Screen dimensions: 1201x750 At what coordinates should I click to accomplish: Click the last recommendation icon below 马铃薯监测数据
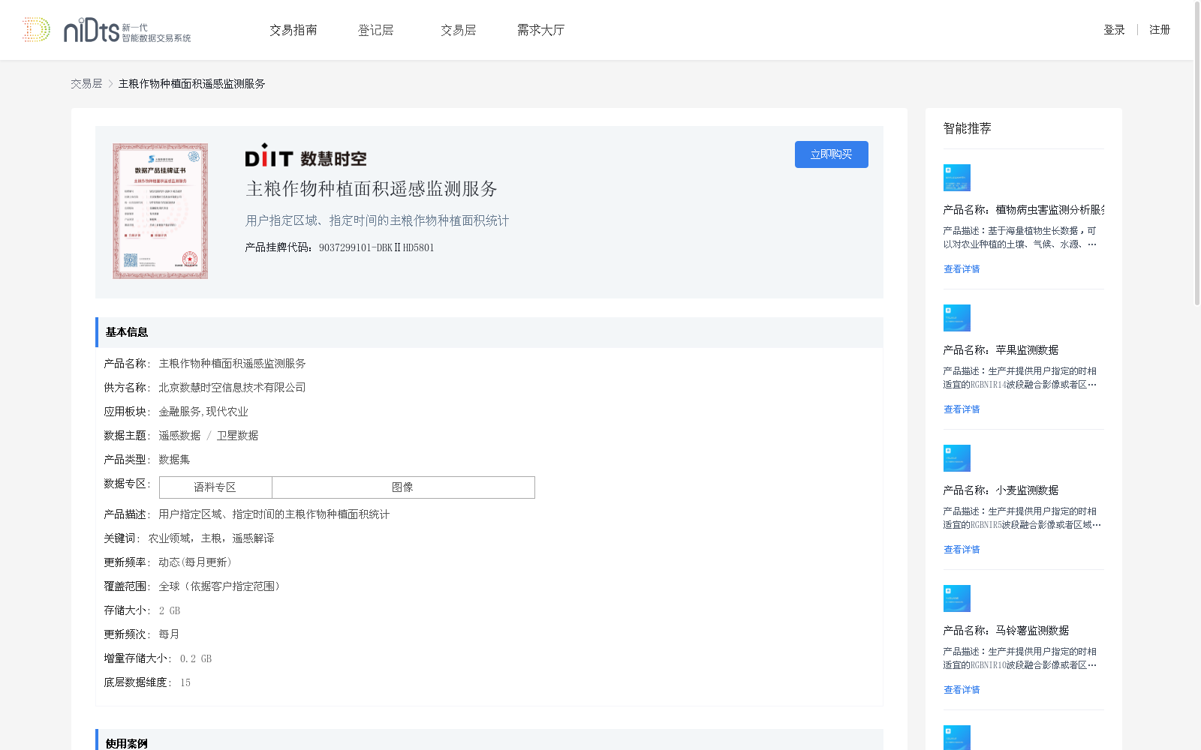[957, 738]
